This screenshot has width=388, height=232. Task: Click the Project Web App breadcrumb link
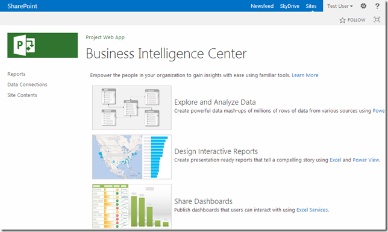click(x=105, y=37)
